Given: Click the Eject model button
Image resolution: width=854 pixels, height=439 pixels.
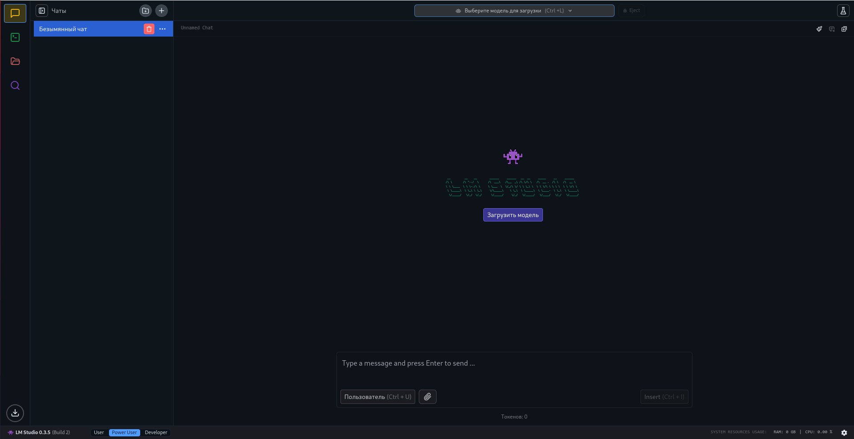Looking at the screenshot, I should click(631, 11).
